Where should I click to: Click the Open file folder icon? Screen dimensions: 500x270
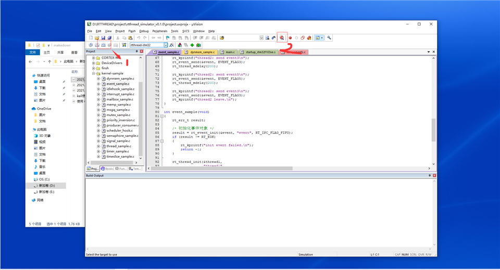(x=97, y=38)
